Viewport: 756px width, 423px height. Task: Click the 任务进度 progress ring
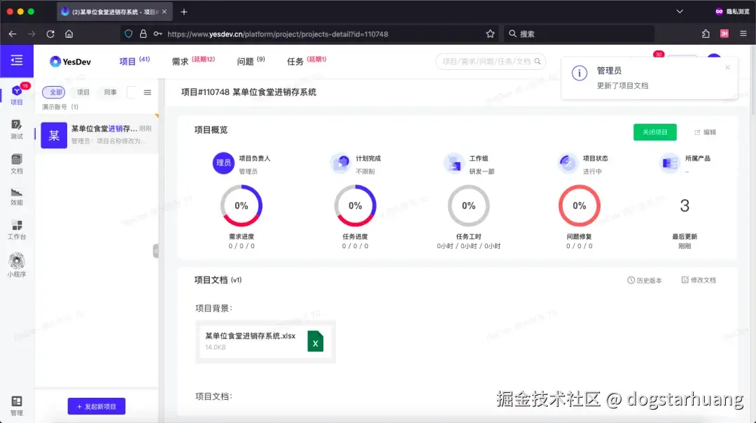point(355,206)
